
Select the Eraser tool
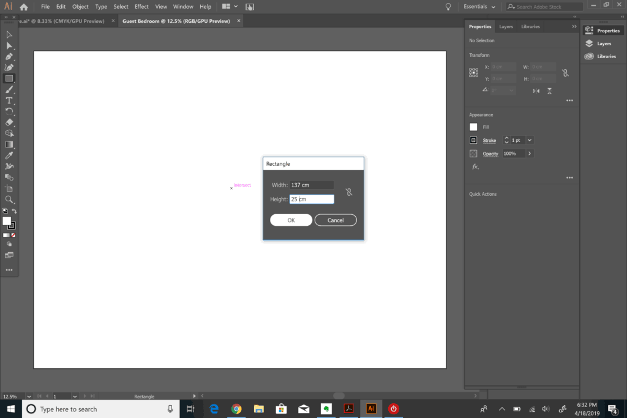pos(9,122)
